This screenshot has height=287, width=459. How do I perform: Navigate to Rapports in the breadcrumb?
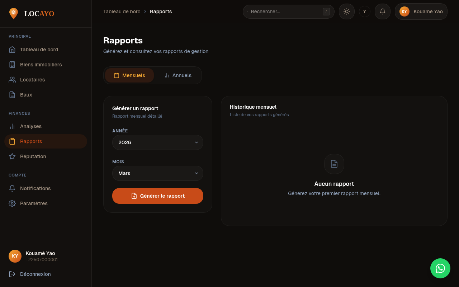pos(161,11)
